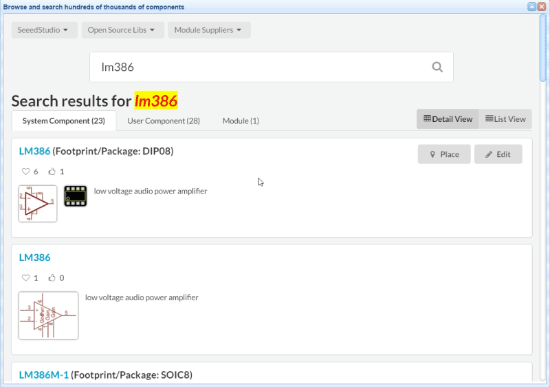Screen dimensions: 550x387
Task: Expand the SeeedStudio dropdown
Action: 43,30
